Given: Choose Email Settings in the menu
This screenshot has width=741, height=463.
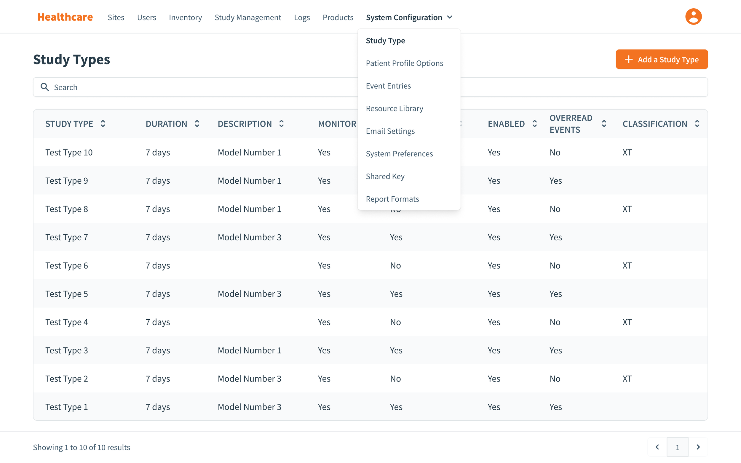Looking at the screenshot, I should (390, 131).
